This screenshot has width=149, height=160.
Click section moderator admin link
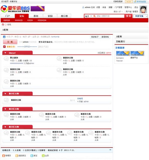point(109,53)
